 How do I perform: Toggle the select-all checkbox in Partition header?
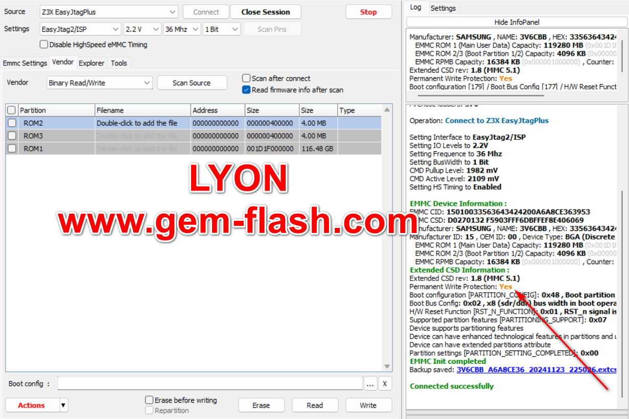[x=11, y=110]
